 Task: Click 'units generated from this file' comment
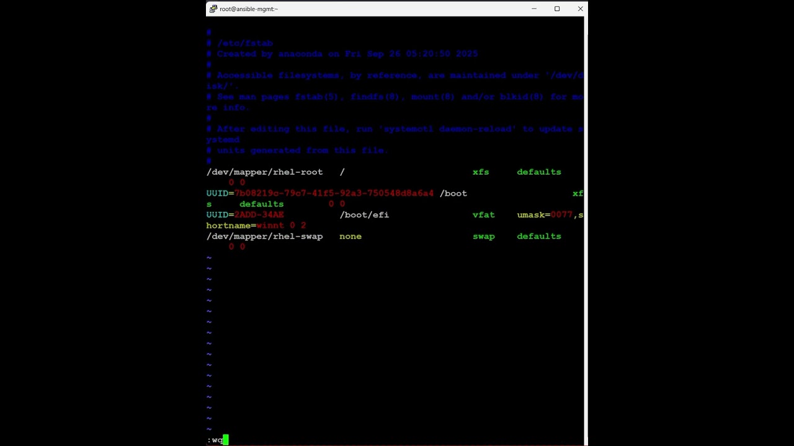[297, 151]
